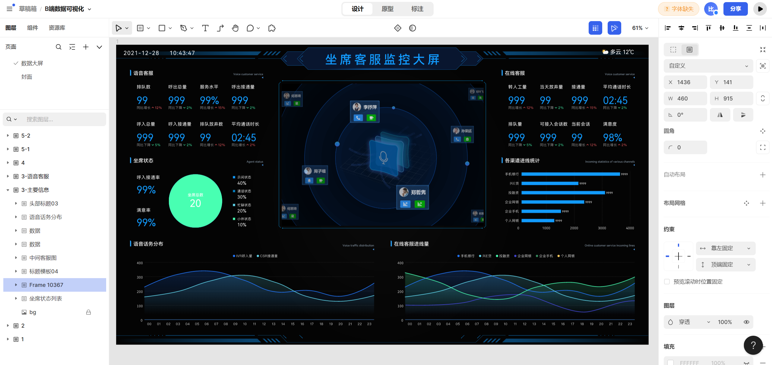The image size is (772, 365).
Task: Click the connector line tool
Action: pos(220,28)
